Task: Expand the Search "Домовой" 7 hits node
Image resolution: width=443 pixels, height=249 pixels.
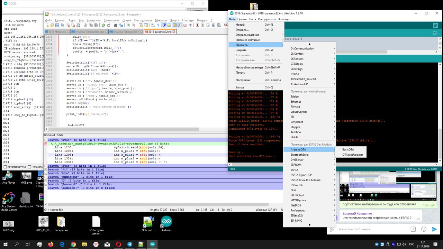Action: pyautogui.click(x=46, y=184)
